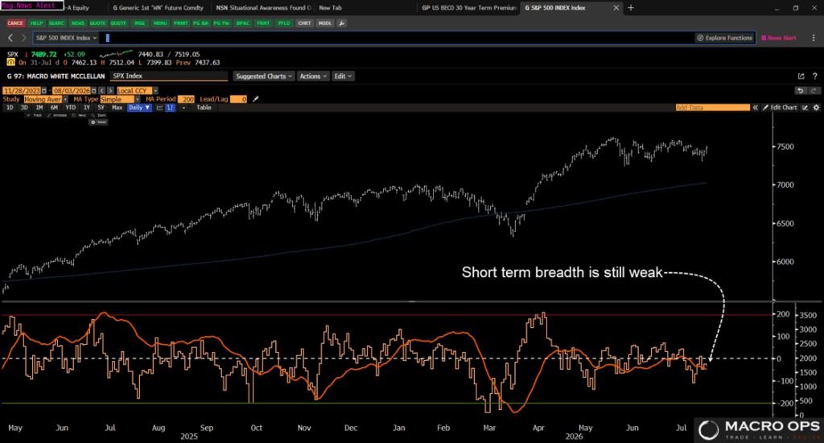This screenshot has width=824, height=443.
Task: Close the S&P 500 INDEX Index tab
Action: point(616,8)
